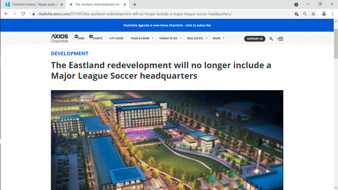Image resolution: width=338 pixels, height=190 pixels.
Task: Click the zoom magnifier icon in address bar
Action: tap(305, 14)
